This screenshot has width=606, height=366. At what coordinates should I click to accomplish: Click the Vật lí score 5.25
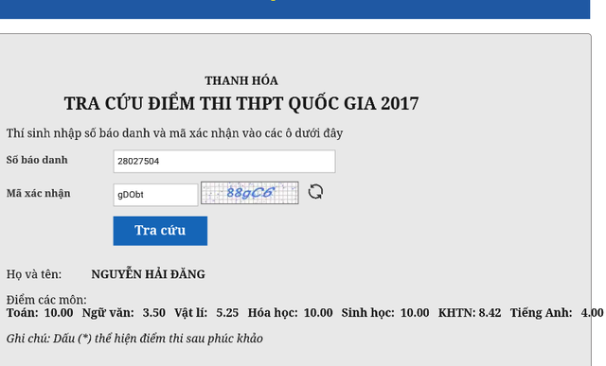point(227,313)
